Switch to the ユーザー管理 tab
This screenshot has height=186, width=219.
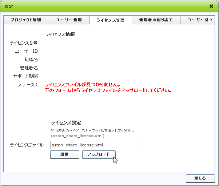pyautogui.click(x=69, y=20)
